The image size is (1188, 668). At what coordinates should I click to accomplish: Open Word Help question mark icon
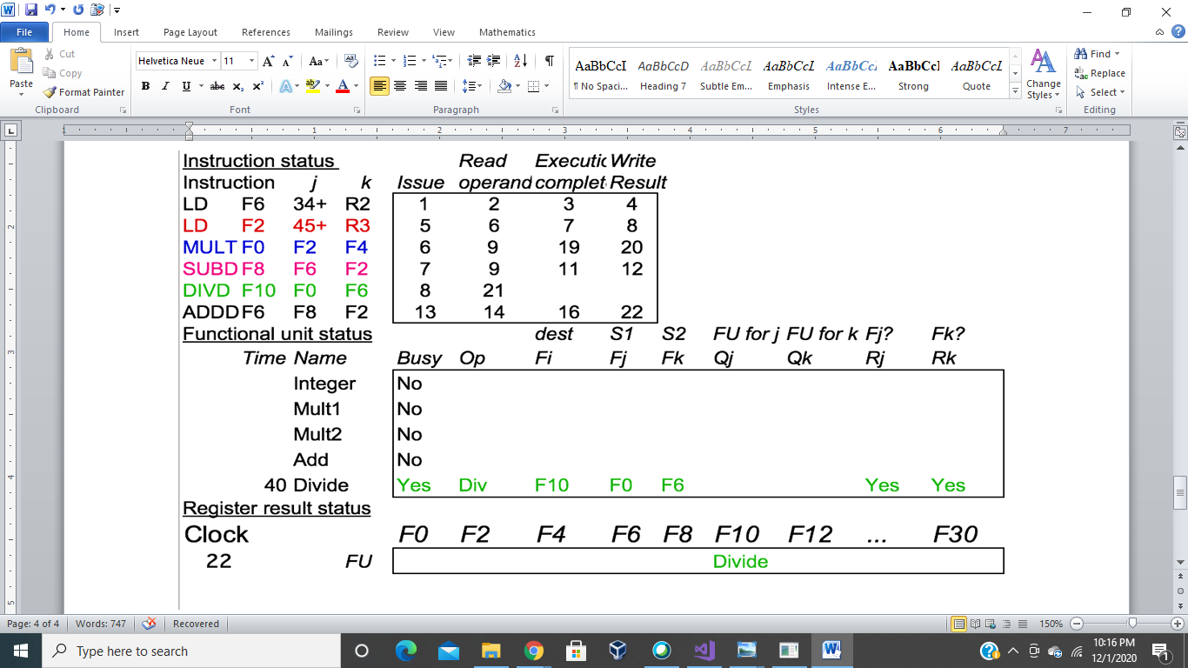point(1178,32)
